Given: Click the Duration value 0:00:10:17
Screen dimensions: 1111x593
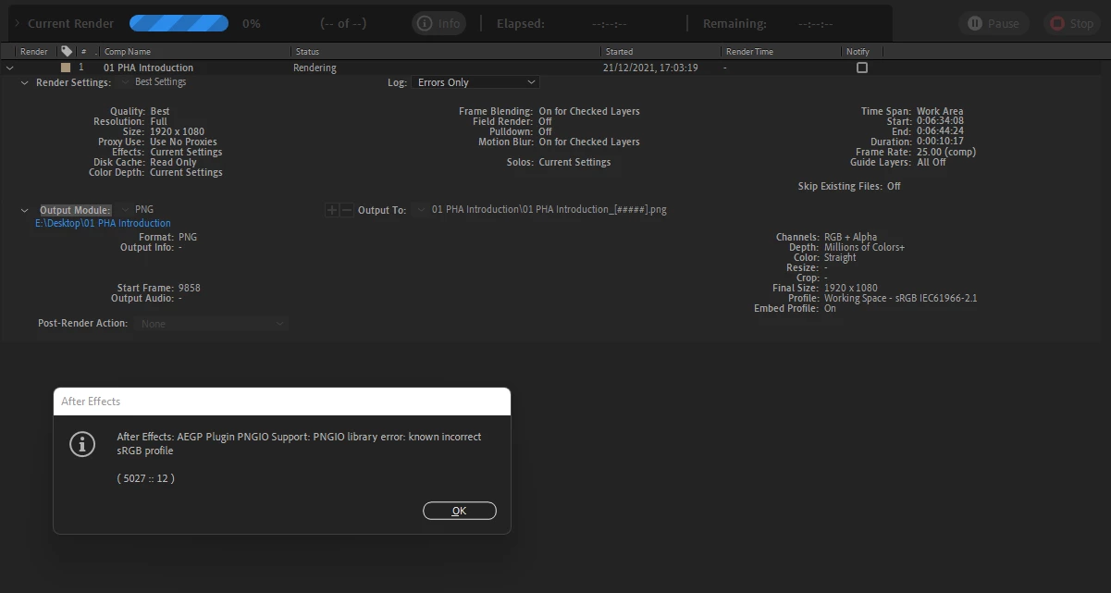Looking at the screenshot, I should pyautogui.click(x=940, y=142).
